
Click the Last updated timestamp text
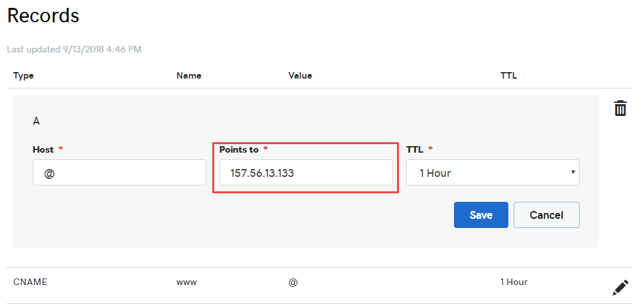point(74,49)
